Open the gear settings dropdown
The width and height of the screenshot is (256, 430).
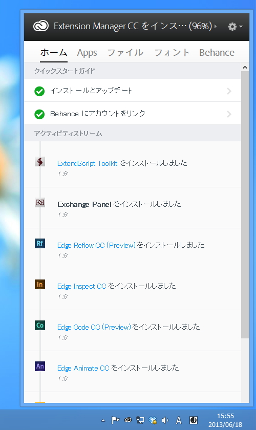pos(235,26)
